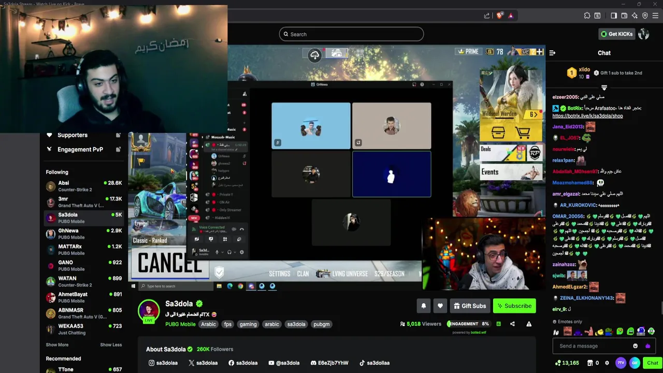The width and height of the screenshot is (663, 373).
Task: Share this page via address bar icon
Action: 487,16
